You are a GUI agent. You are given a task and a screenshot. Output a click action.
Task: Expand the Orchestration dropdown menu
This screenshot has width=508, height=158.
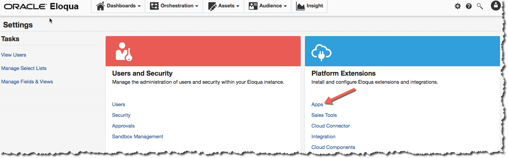coord(174,6)
